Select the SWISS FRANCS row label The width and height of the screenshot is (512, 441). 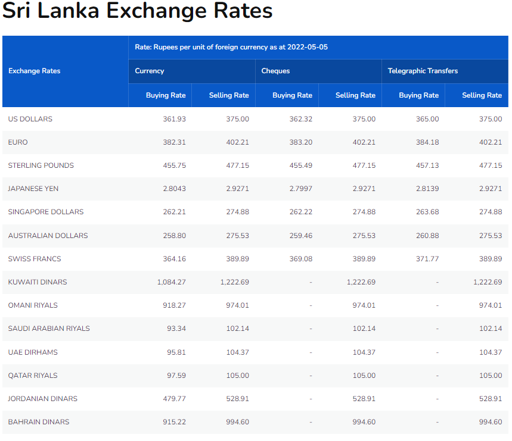[35, 259]
